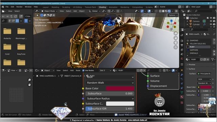Go to parent directory in file browser
This screenshot has height=122, width=217.
click(x=12, y=17)
